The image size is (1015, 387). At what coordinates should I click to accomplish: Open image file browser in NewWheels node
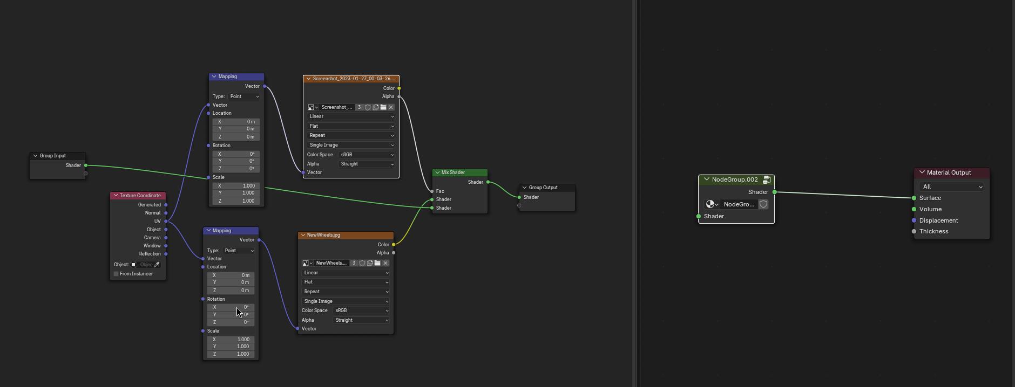pyautogui.click(x=378, y=263)
